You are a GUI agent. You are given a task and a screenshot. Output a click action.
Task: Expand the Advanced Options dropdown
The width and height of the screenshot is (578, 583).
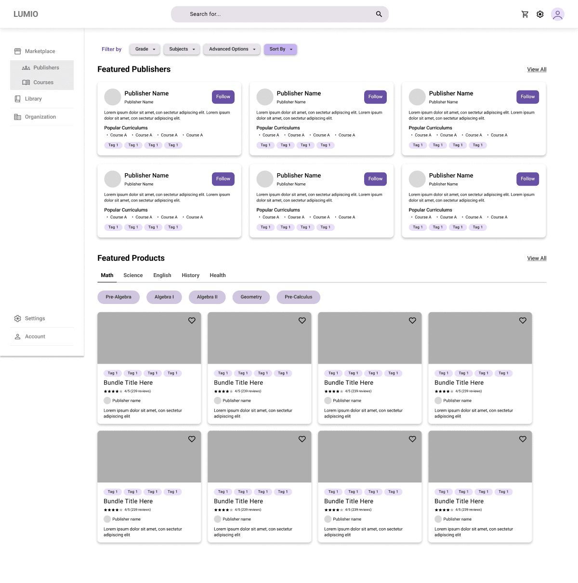(x=232, y=49)
